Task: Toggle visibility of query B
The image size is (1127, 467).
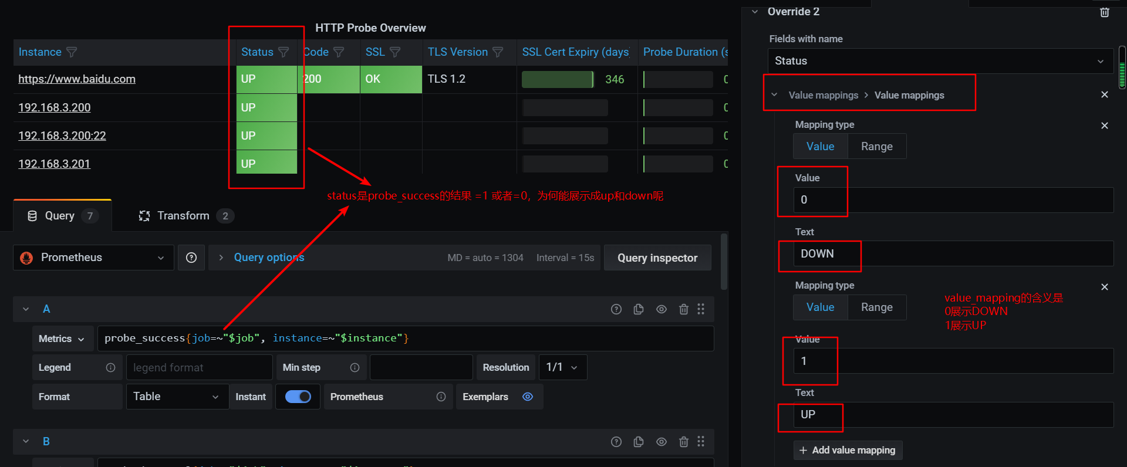Action: click(662, 442)
